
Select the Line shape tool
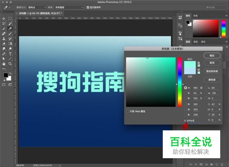click(x=10, y=59)
